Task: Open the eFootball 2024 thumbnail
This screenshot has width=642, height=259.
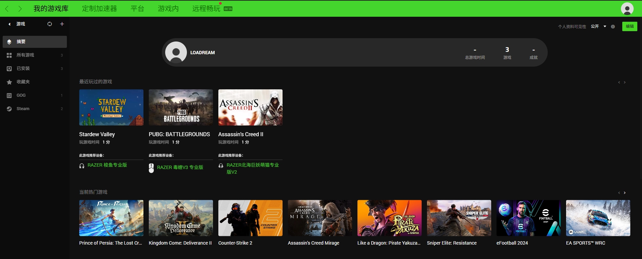Action: (x=529, y=218)
